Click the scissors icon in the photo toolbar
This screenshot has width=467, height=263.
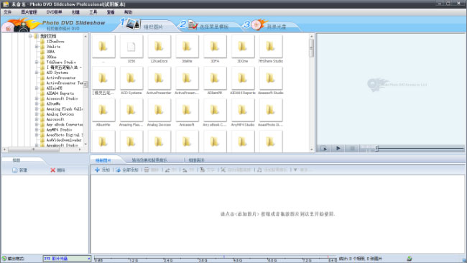coord(223,170)
